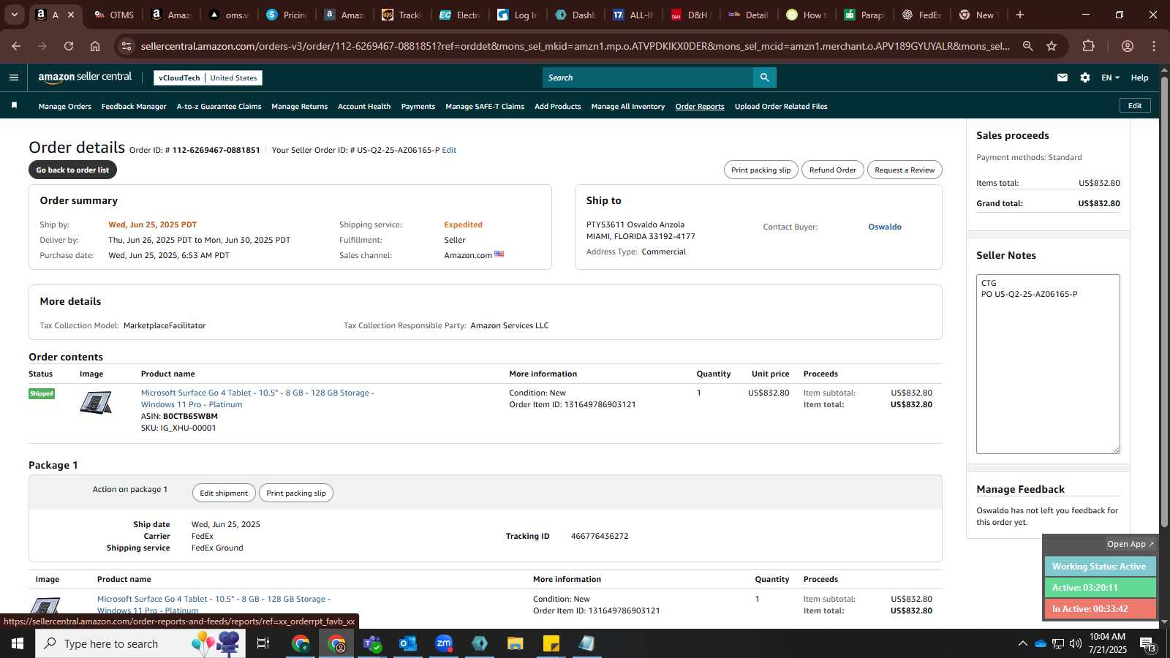Click the Surface tablet product thumbnail
Screen dimensions: 1170x658
pos(96,403)
